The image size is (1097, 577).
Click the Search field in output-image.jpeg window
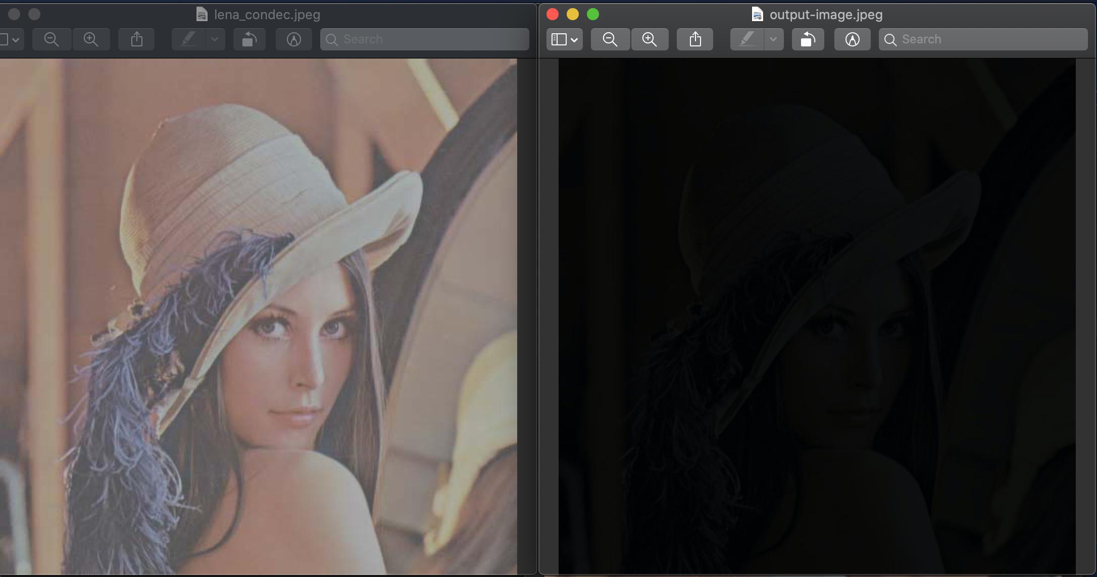coord(983,39)
